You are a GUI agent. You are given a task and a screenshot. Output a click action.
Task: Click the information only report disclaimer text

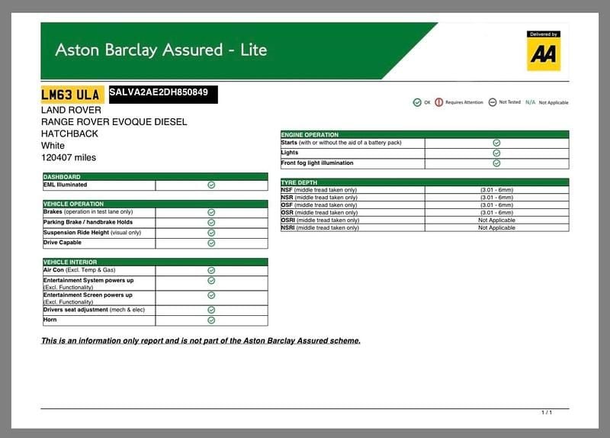click(201, 340)
